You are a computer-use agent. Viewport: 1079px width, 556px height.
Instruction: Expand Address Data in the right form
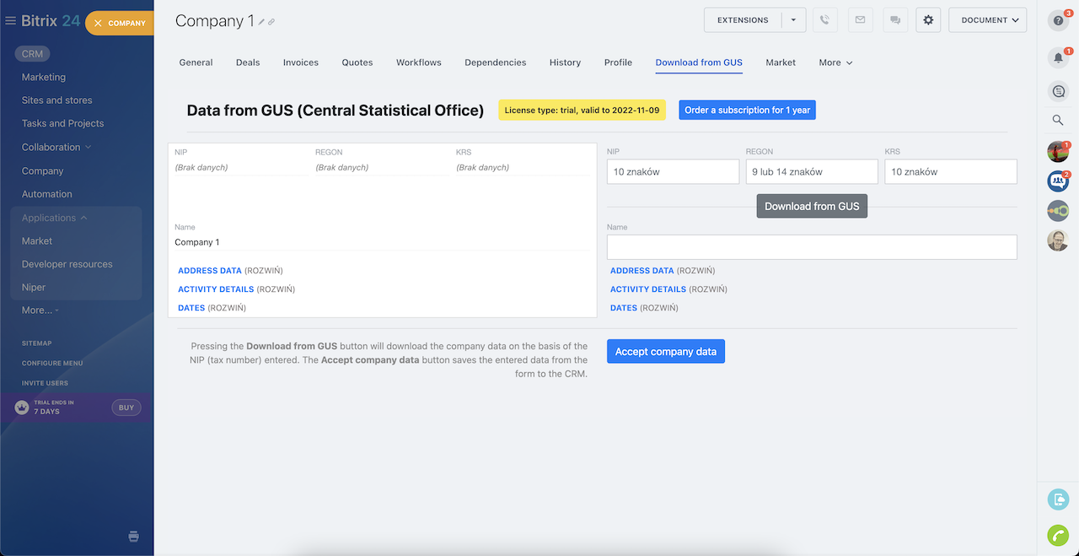click(x=641, y=271)
